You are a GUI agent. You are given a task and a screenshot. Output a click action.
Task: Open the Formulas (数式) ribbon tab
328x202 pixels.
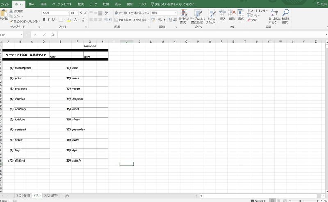(81, 4)
